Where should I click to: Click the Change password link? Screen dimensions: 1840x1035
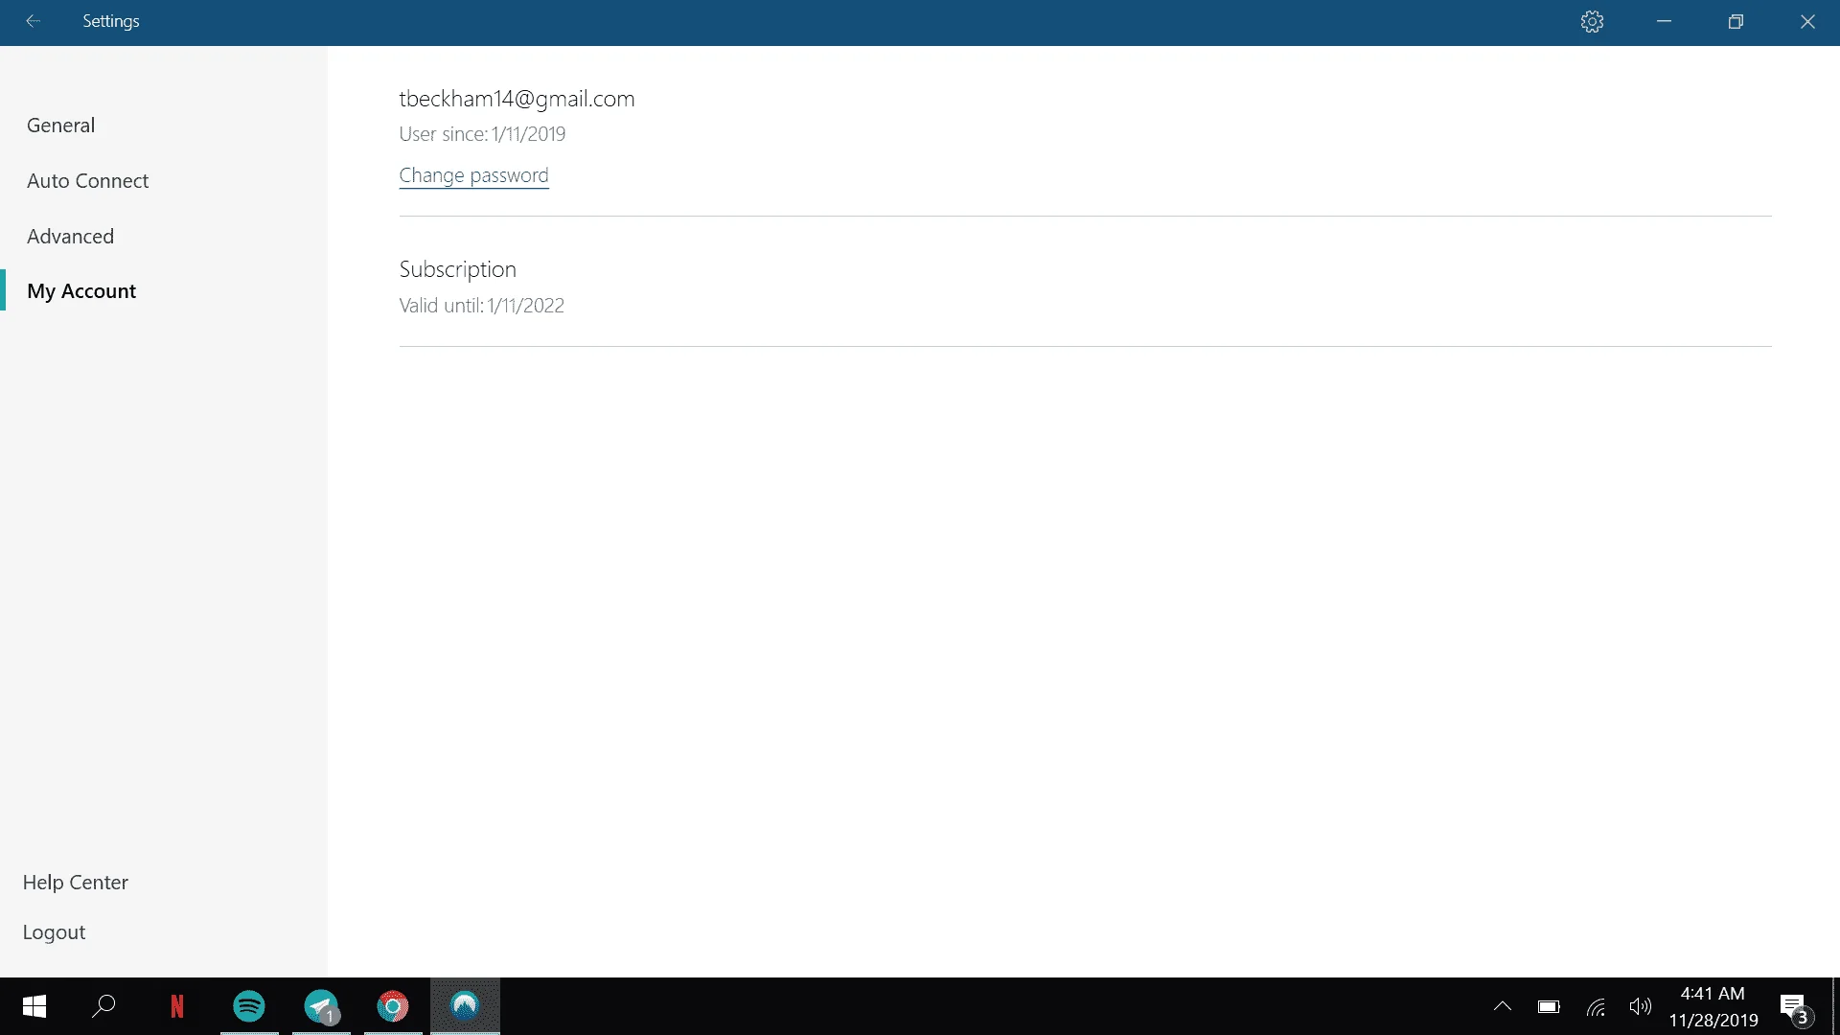473,175
